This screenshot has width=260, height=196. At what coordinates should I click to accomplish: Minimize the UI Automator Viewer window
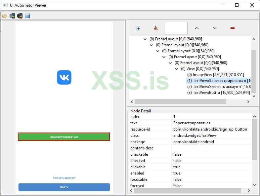pos(222,5)
